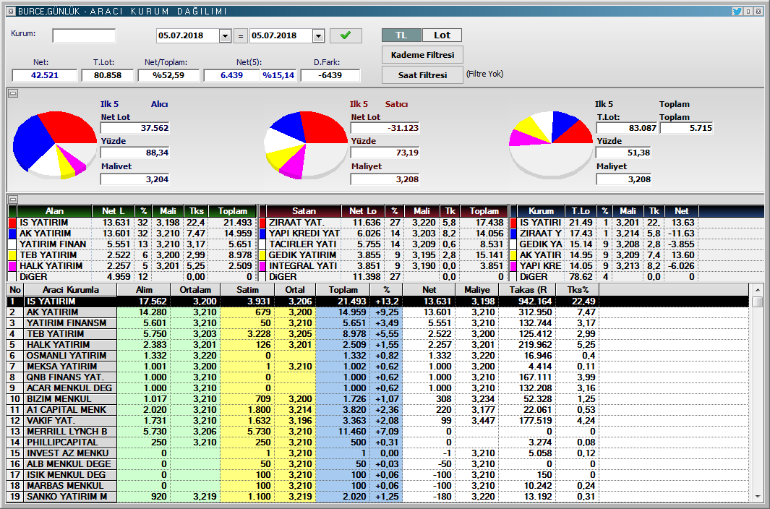Screen dimensions: 770x509
Task: Collapse the top-5 tables panel
Action: (13, 199)
